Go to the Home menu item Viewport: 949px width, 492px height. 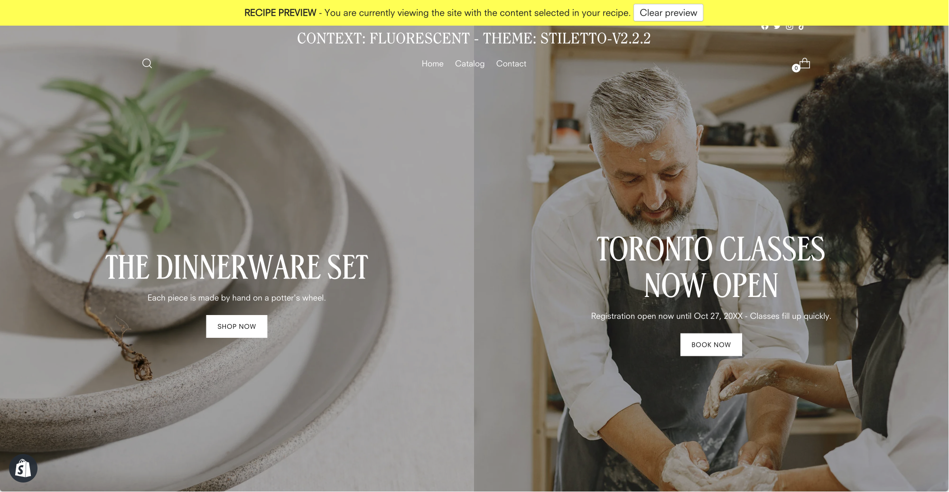coord(433,64)
